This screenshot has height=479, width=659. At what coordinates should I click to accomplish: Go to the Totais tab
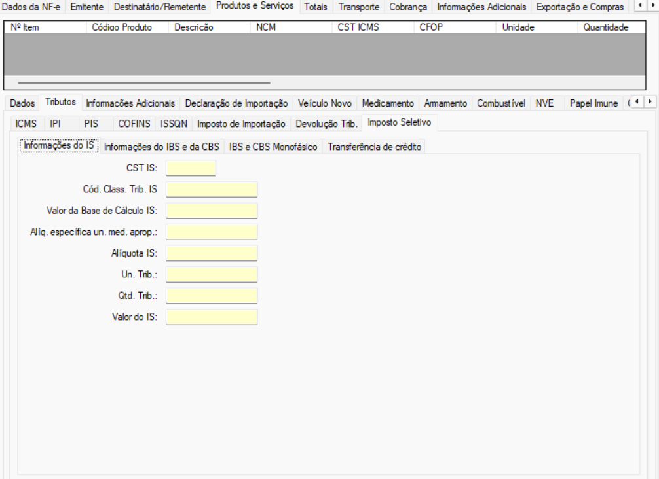click(x=316, y=7)
